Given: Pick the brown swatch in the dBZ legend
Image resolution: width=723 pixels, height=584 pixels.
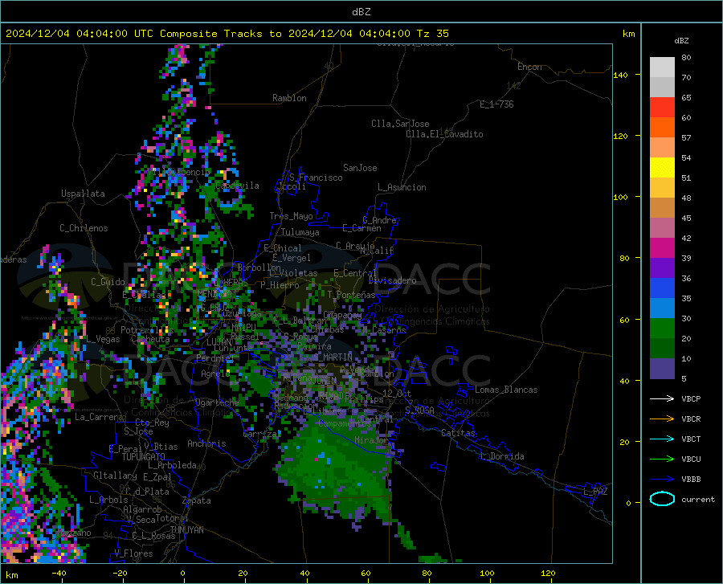Looking at the screenshot, I should coord(662,208).
